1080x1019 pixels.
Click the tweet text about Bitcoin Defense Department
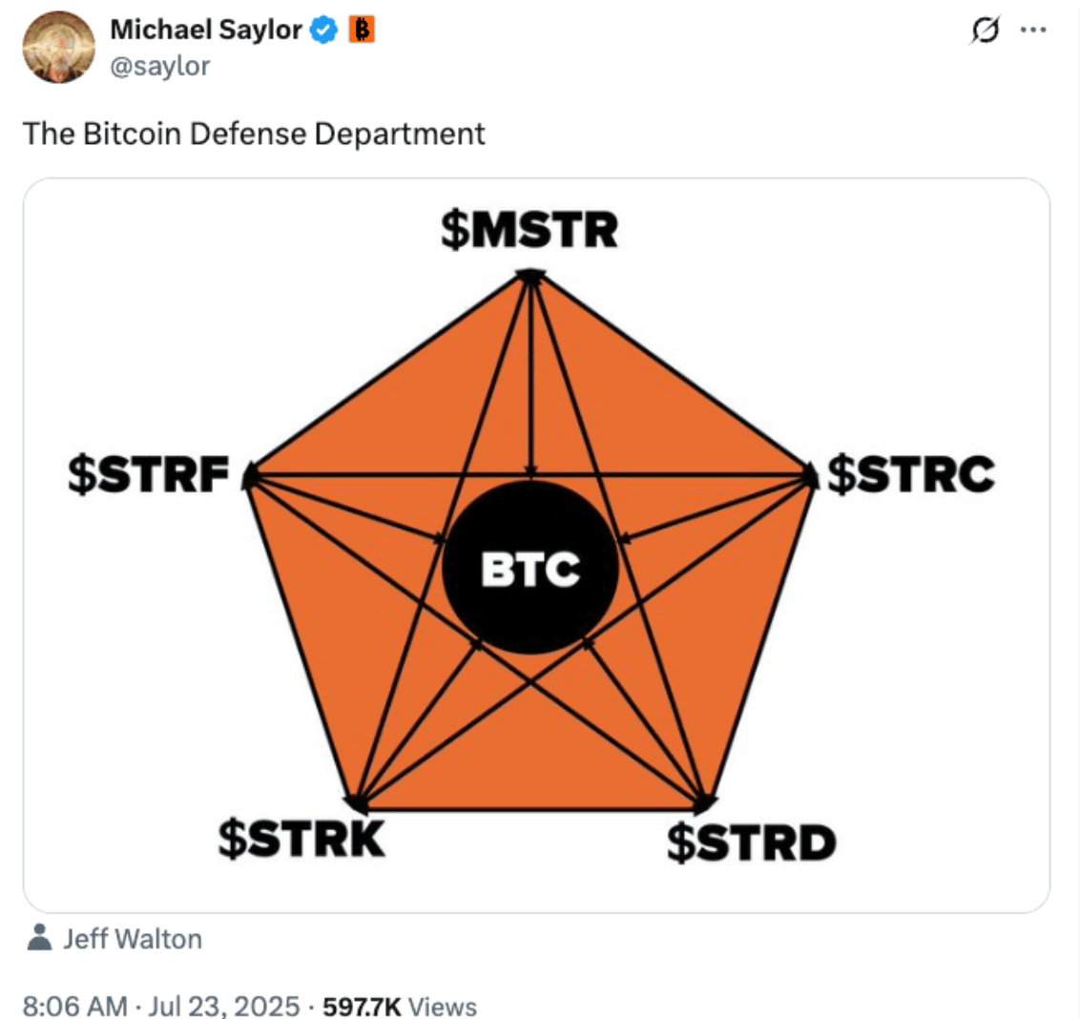pyautogui.click(x=255, y=134)
